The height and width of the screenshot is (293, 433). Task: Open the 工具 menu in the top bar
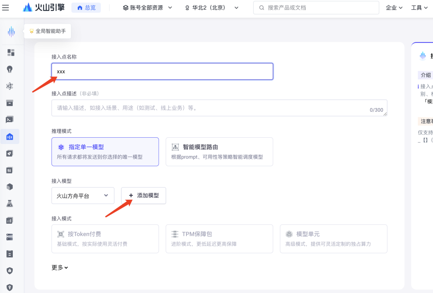(x=419, y=7)
